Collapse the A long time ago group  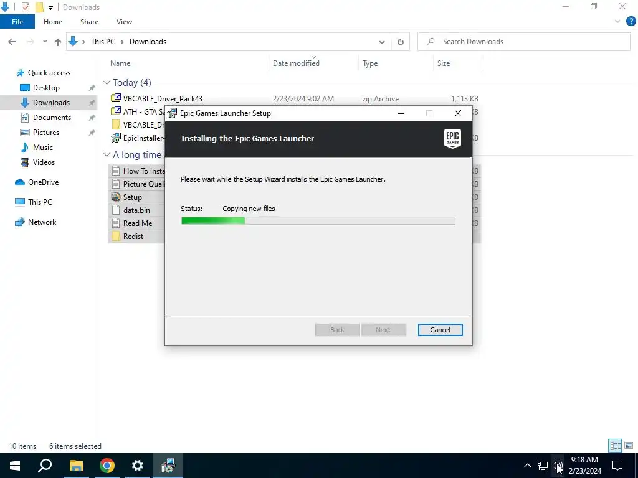click(x=107, y=155)
